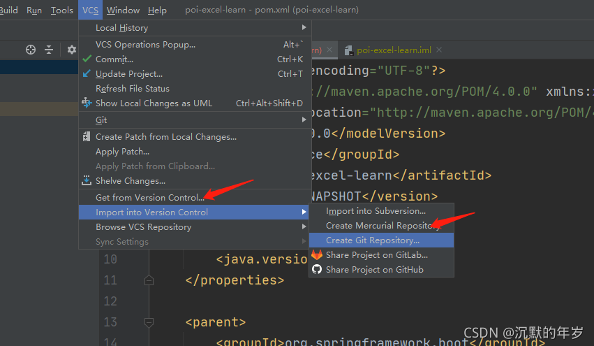
Task: Choose Share Project on GitLab
Action: pyautogui.click(x=382, y=255)
